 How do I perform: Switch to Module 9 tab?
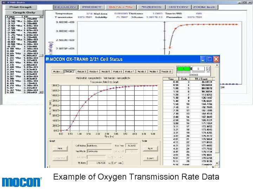point(154,71)
